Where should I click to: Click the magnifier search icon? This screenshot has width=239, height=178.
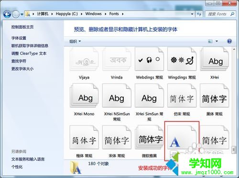(232, 14)
